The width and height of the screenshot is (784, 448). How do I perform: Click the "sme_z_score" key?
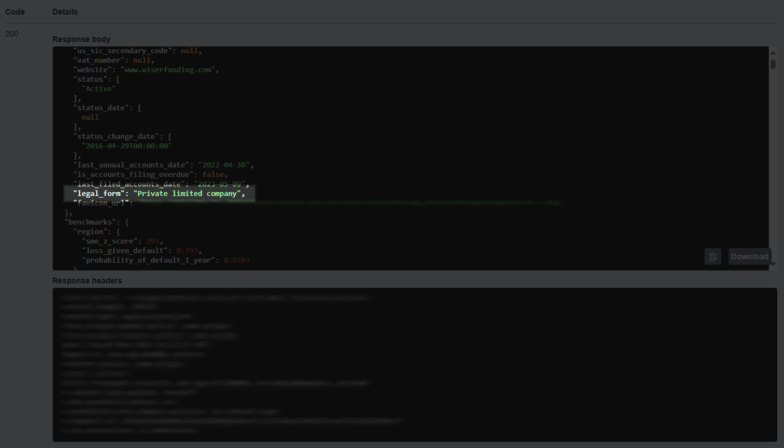tap(110, 241)
